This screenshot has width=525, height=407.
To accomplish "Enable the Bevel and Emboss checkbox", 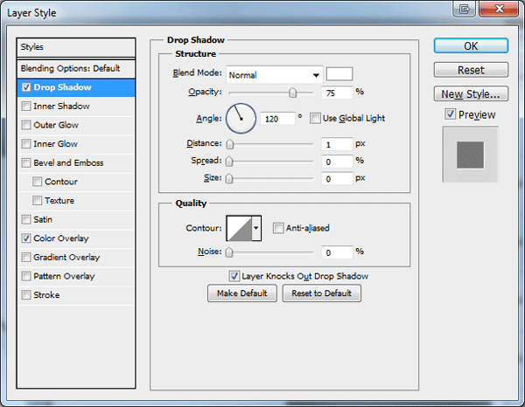I will [26, 162].
